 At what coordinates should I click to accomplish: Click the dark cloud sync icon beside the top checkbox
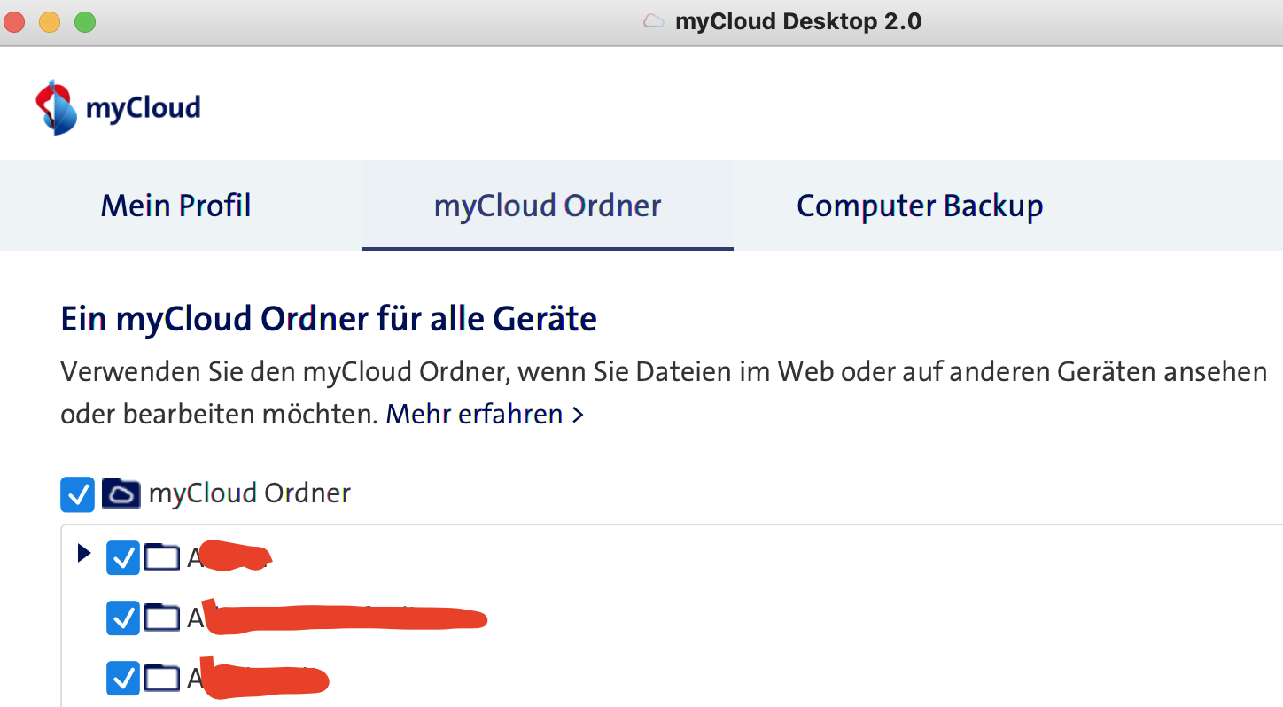[121, 493]
